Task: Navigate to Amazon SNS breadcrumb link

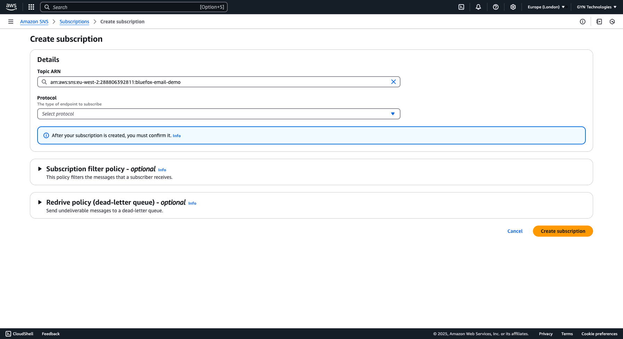Action: tap(34, 22)
